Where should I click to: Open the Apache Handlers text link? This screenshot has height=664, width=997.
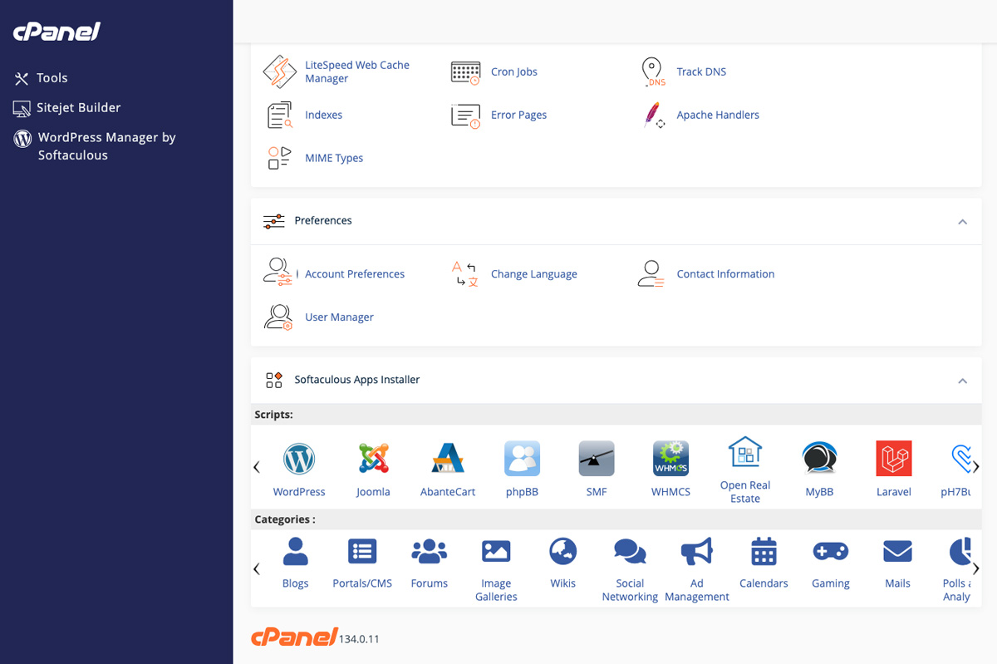point(718,116)
